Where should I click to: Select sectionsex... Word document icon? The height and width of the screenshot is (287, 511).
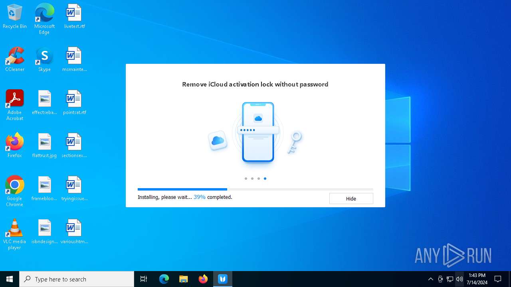tap(74, 146)
